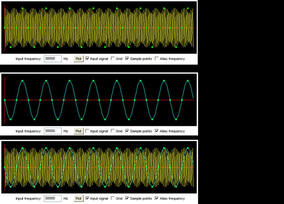Click 'Hz' unit label in middle panel
The image size is (284, 204).
66,131
